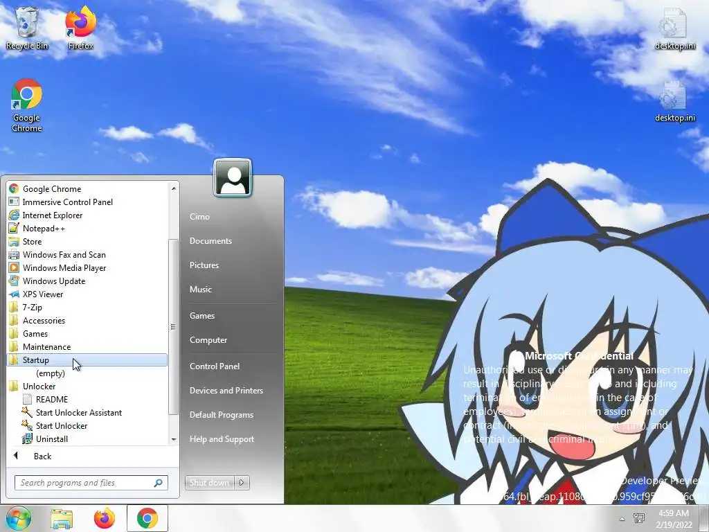This screenshot has width=709, height=532.
Task: Open the Unlocker README file
Action: [87, 399]
